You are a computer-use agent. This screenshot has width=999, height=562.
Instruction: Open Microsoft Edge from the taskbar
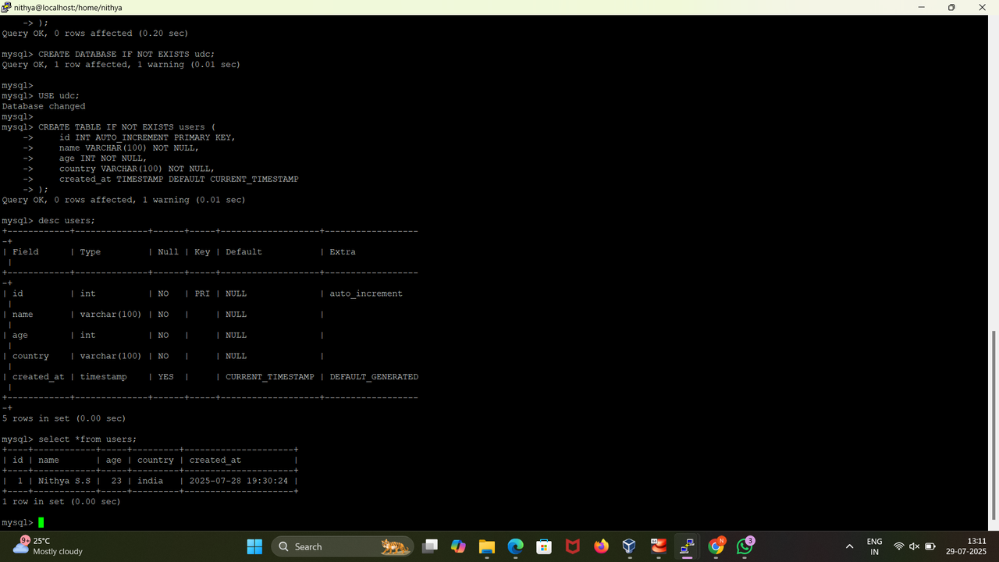tap(515, 546)
